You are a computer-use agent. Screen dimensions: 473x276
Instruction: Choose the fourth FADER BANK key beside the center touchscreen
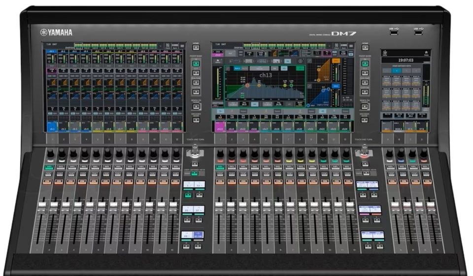[x=365, y=92]
